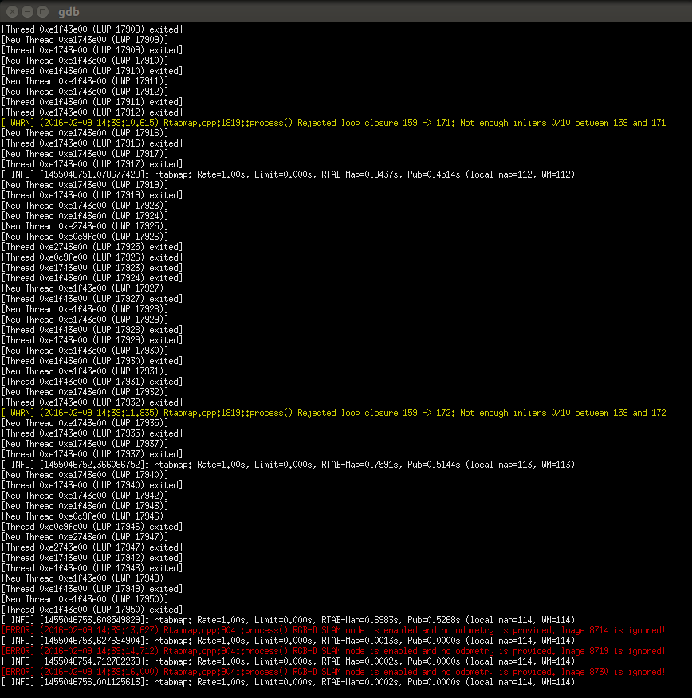Click the gdb title bar text
This screenshot has height=698, width=692.
(69, 12)
